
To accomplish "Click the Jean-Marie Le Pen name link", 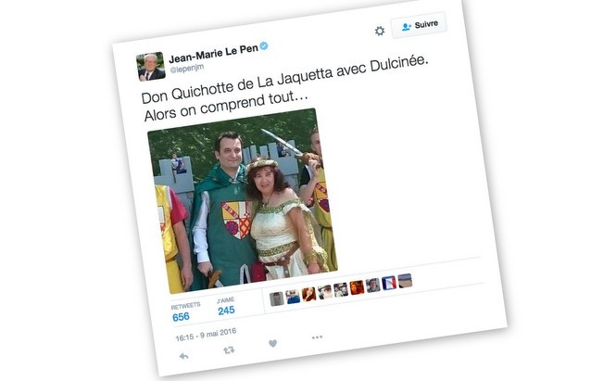I will pos(213,54).
